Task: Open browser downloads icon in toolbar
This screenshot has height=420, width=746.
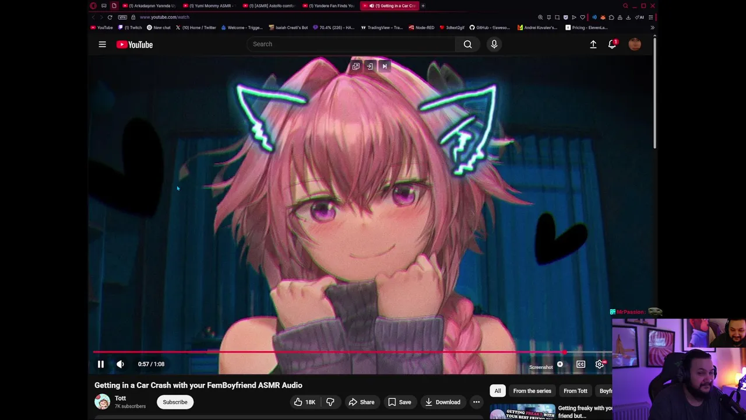Action: tap(628, 17)
